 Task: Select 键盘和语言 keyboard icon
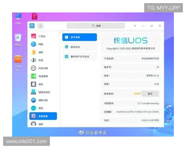pyautogui.click(x=33, y=92)
